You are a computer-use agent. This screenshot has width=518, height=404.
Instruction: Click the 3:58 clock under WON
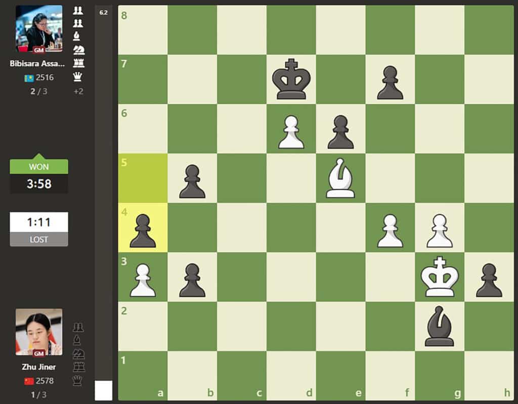[39, 184]
